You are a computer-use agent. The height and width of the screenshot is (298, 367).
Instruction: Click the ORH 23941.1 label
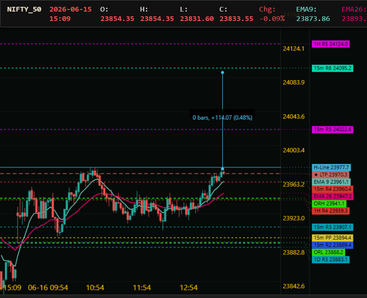329,204
